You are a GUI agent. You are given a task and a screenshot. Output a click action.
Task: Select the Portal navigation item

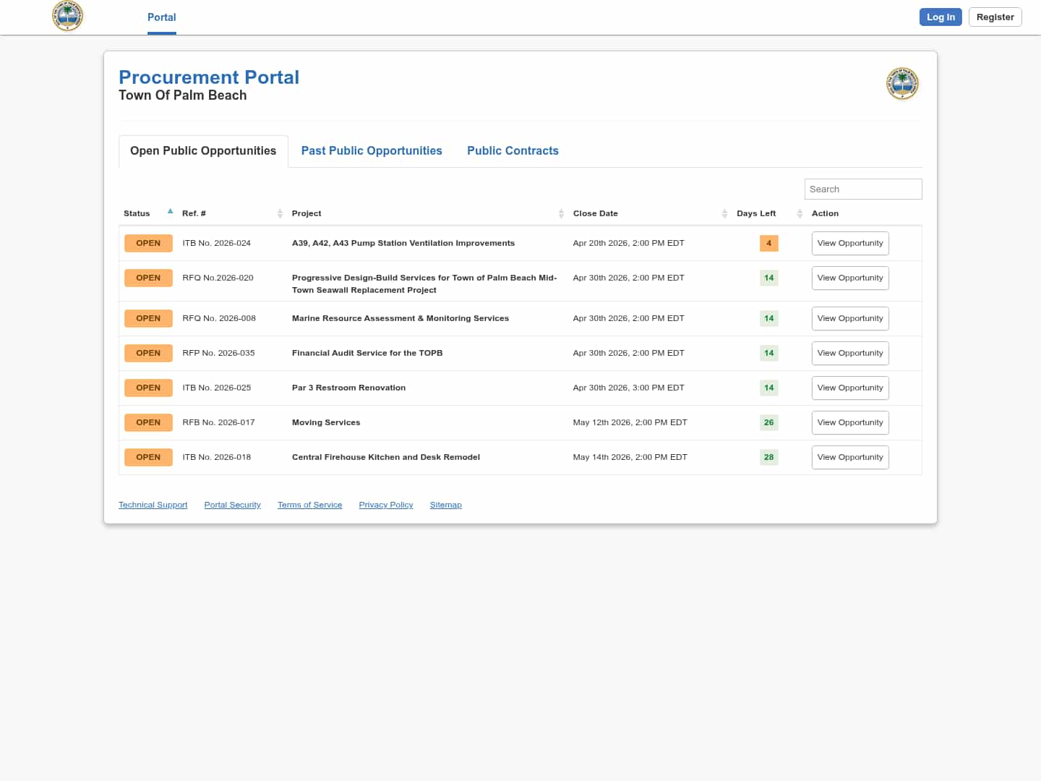click(161, 17)
